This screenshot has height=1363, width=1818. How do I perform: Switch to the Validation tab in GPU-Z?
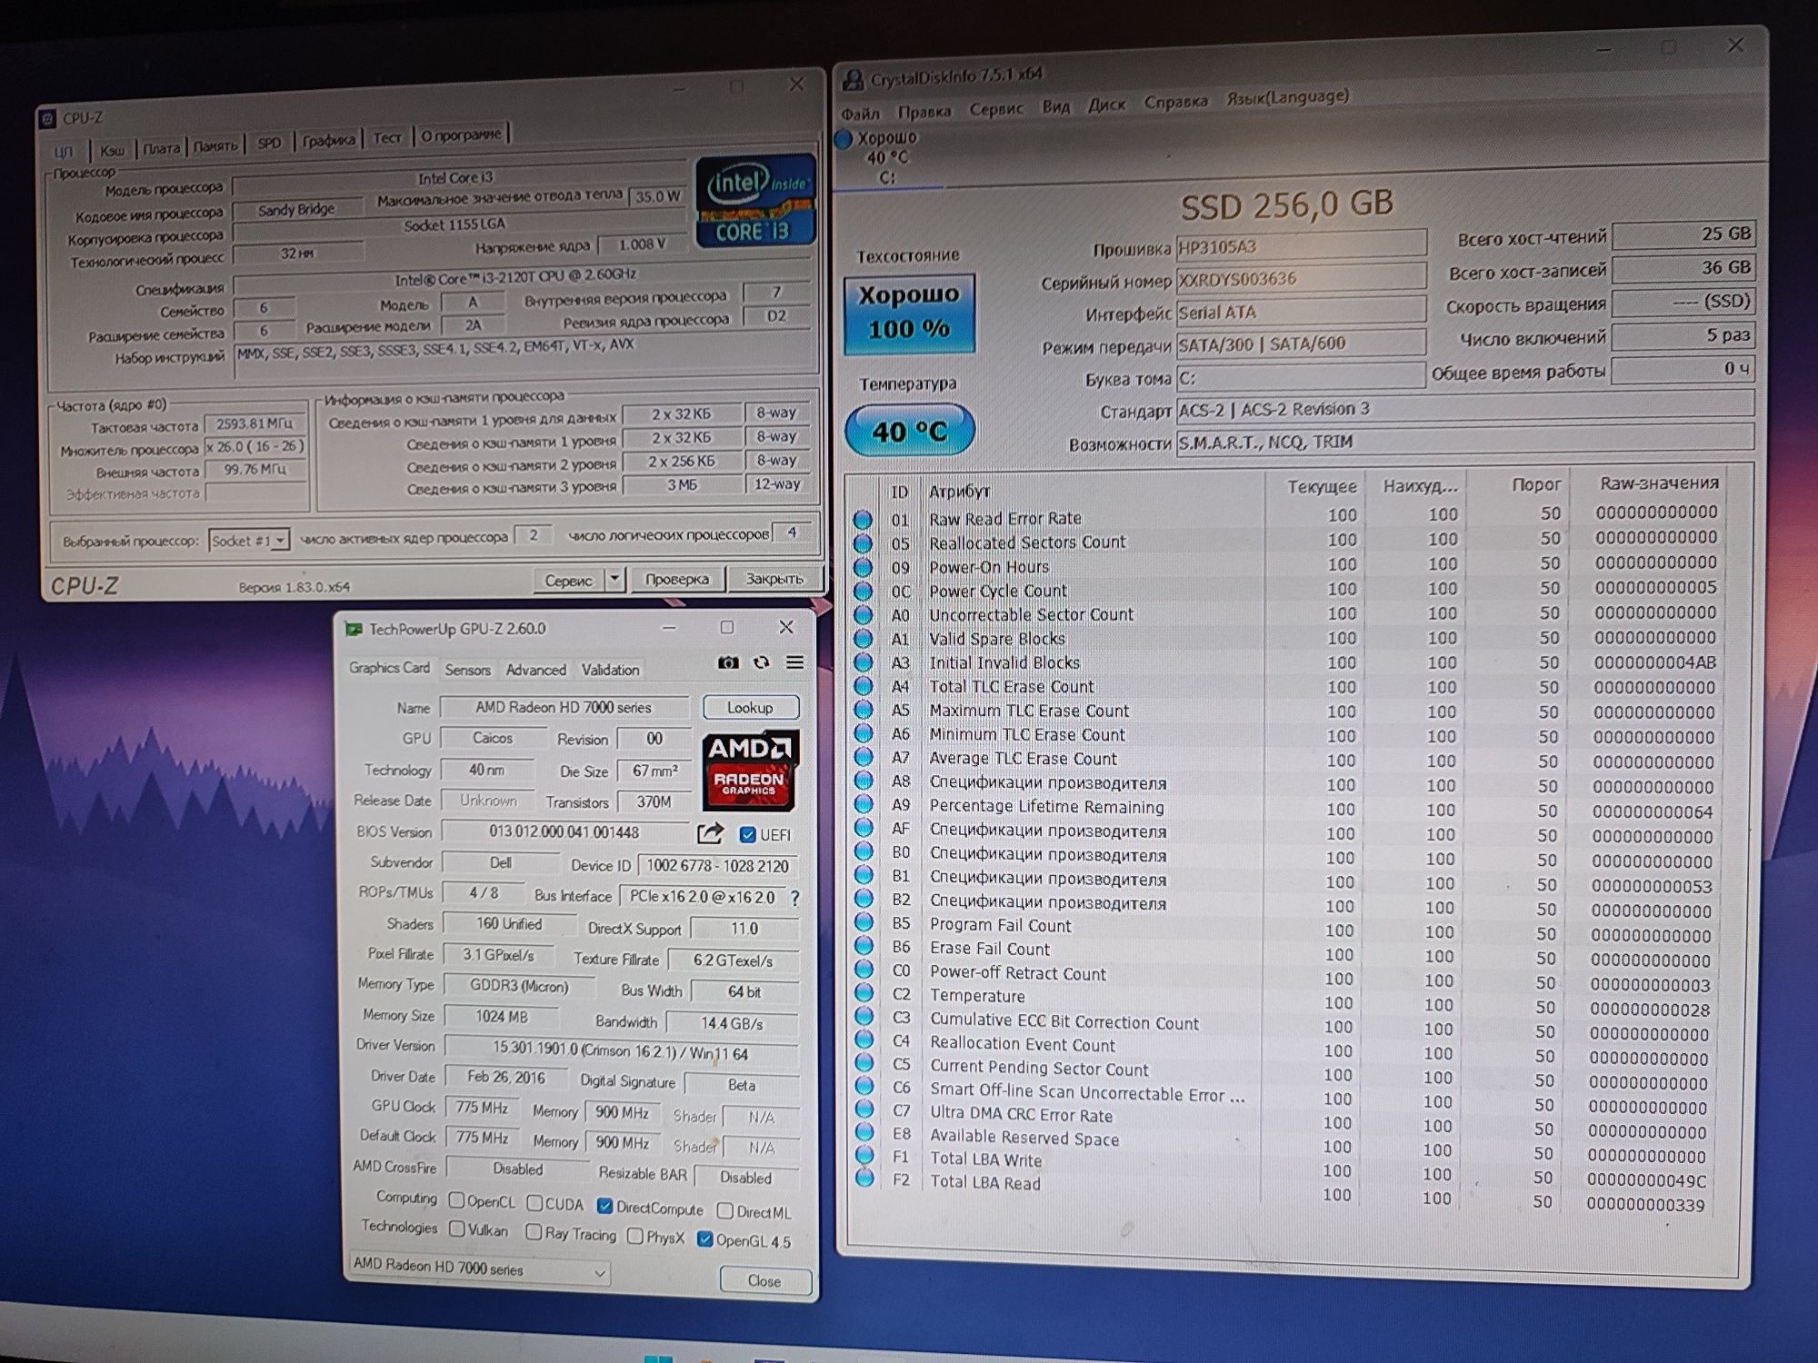[x=610, y=670]
